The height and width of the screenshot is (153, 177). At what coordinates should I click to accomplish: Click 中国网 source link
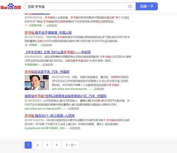click(x=33, y=45)
